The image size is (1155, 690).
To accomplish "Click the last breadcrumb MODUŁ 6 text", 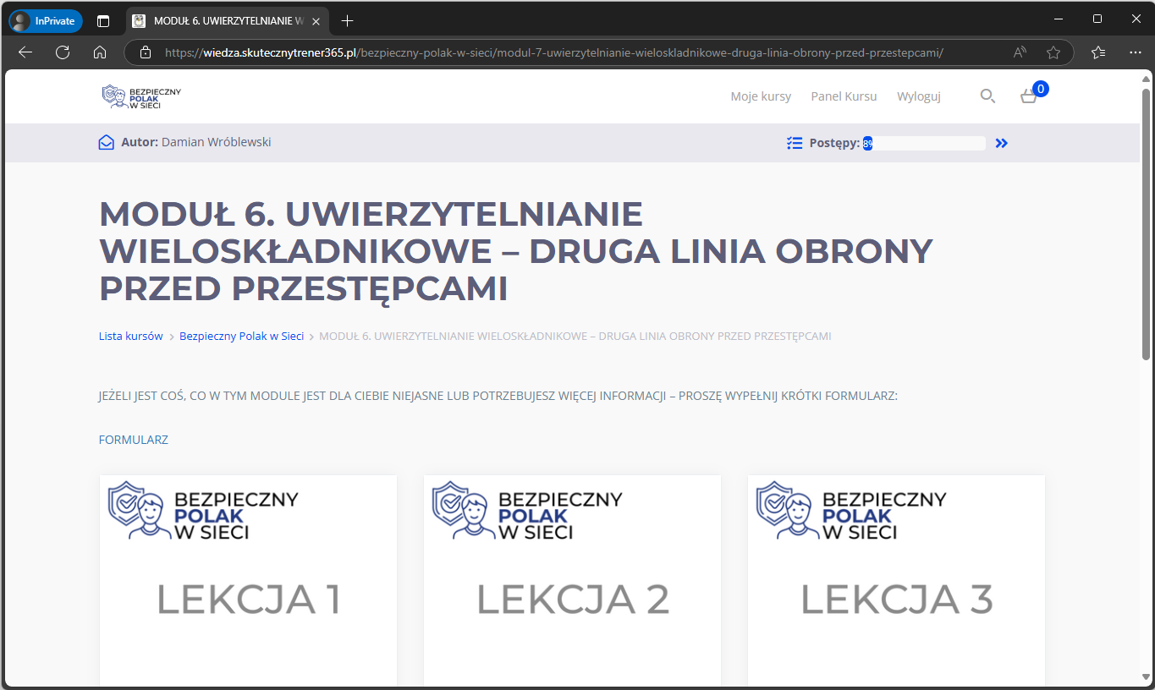I will pos(575,336).
